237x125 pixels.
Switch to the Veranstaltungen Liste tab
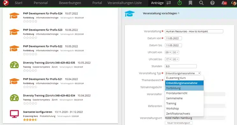[125, 3]
